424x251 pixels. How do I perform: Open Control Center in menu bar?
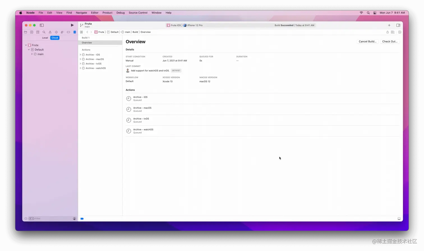pos(375,13)
